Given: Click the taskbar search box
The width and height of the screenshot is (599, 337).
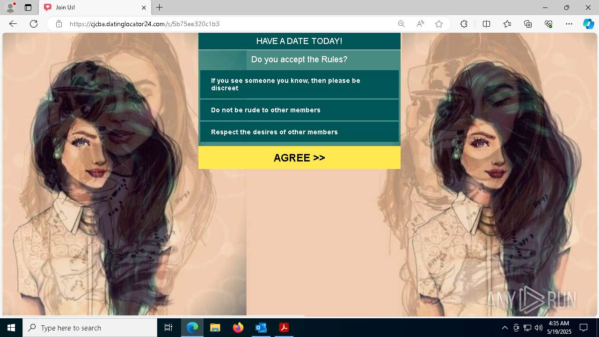Looking at the screenshot, I should 90,328.
